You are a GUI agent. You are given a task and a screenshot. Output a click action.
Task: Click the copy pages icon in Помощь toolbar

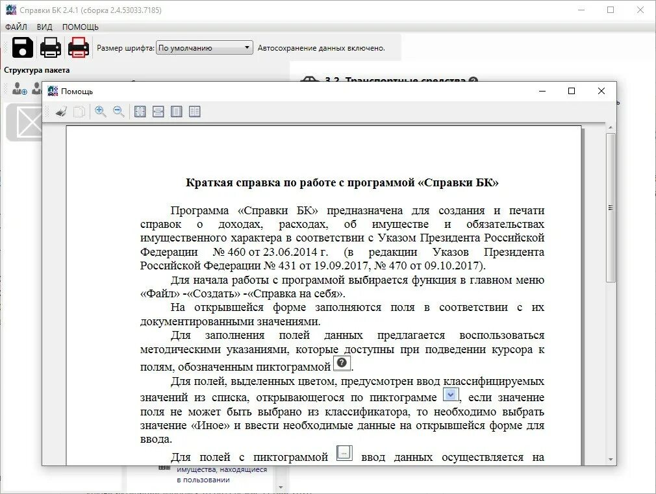79,111
